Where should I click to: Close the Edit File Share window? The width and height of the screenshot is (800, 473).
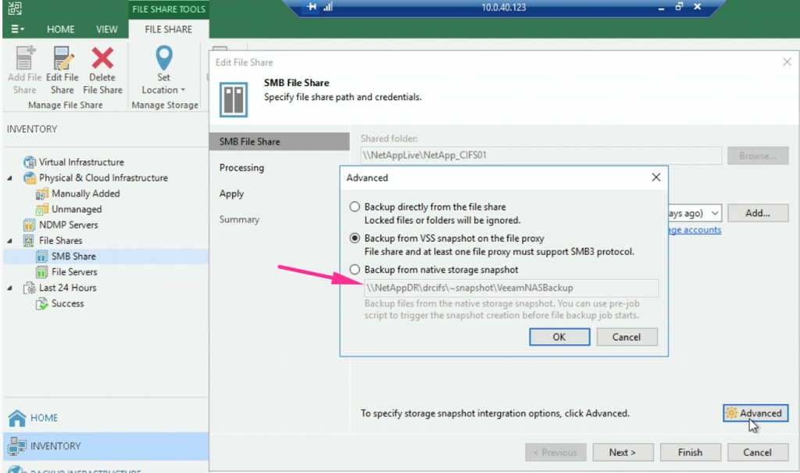787,62
